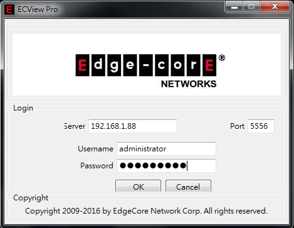Screen dimensions: 294x228
Task: Click the Username label
Action: pyautogui.click(x=95, y=149)
